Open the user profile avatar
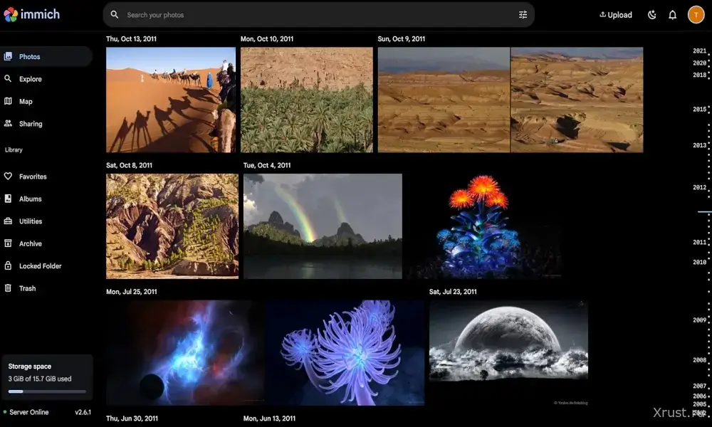 tap(696, 15)
